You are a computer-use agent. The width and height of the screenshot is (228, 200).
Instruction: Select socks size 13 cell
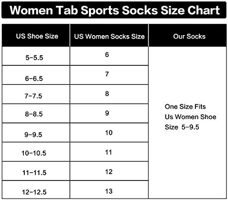click(x=109, y=190)
